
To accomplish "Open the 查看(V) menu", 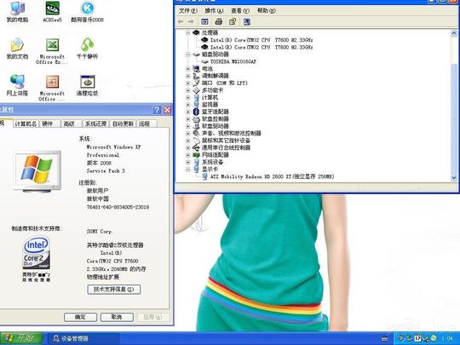I will click(x=240, y=11).
